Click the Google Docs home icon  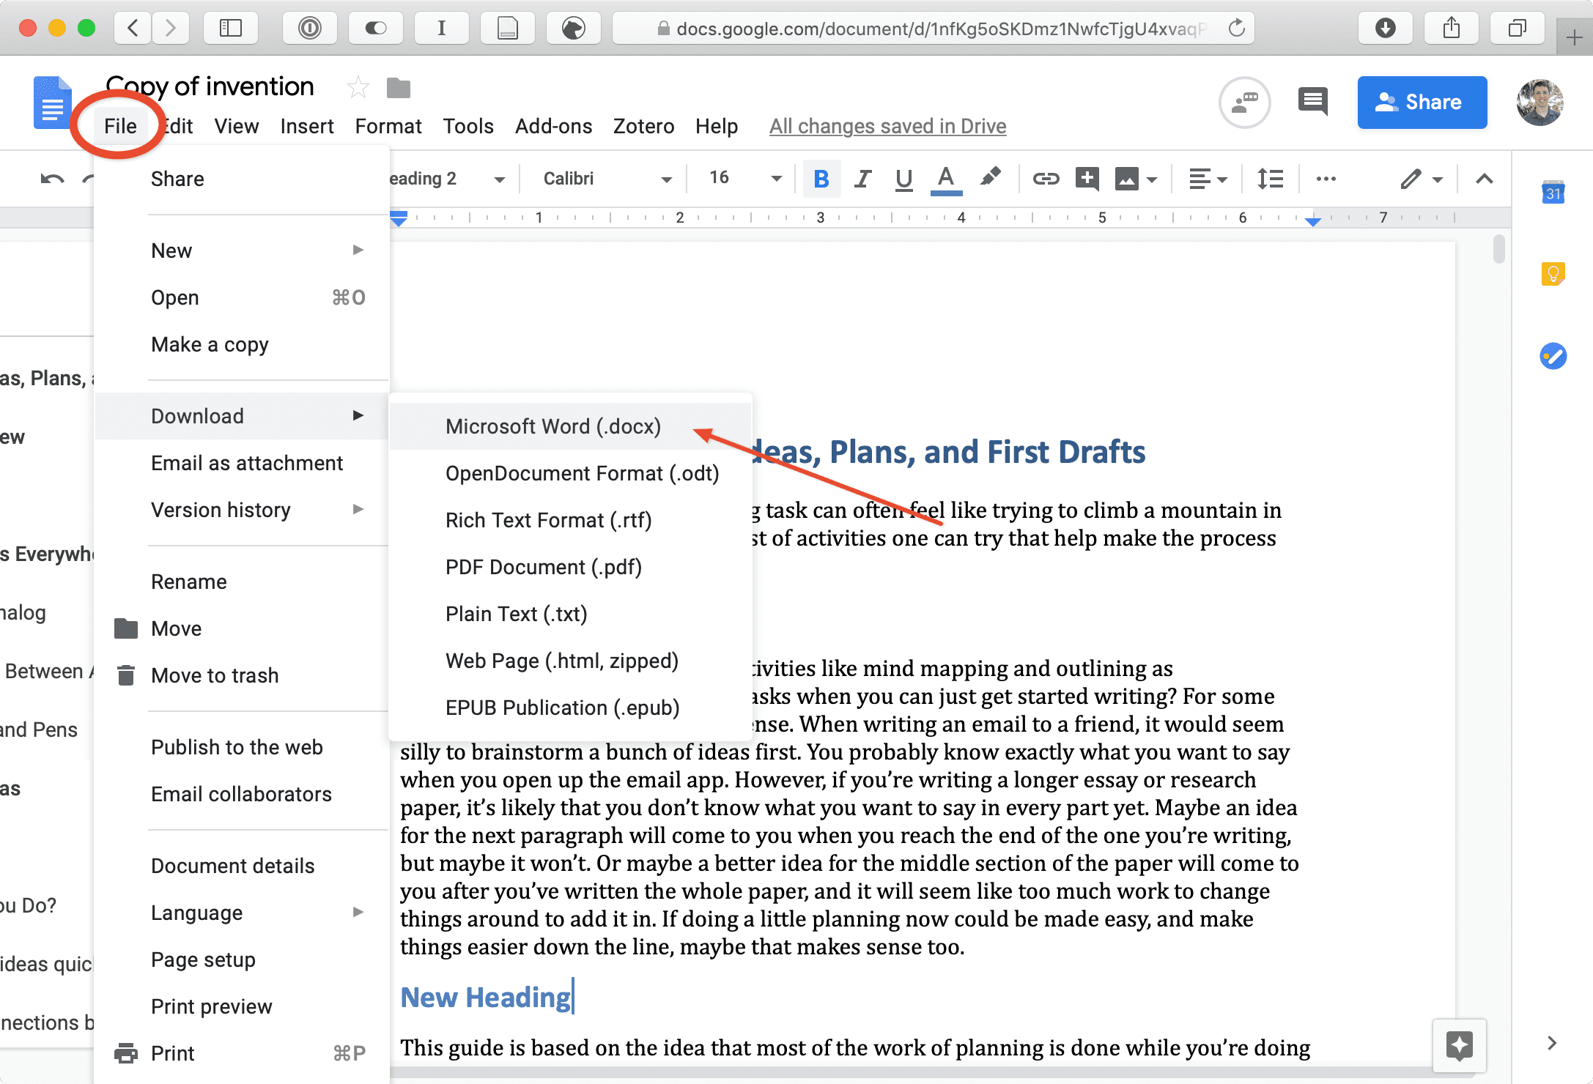52,103
